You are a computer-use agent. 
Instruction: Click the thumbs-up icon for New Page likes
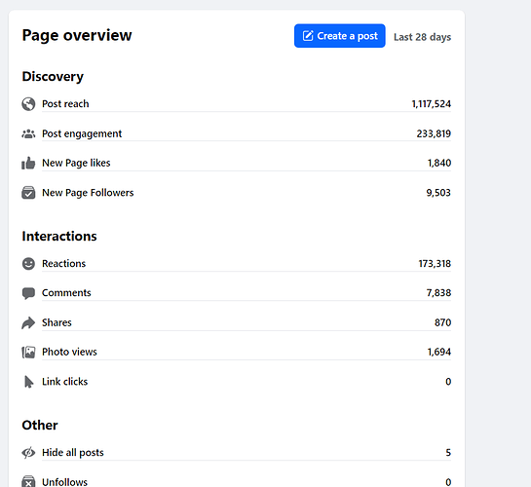(28, 163)
